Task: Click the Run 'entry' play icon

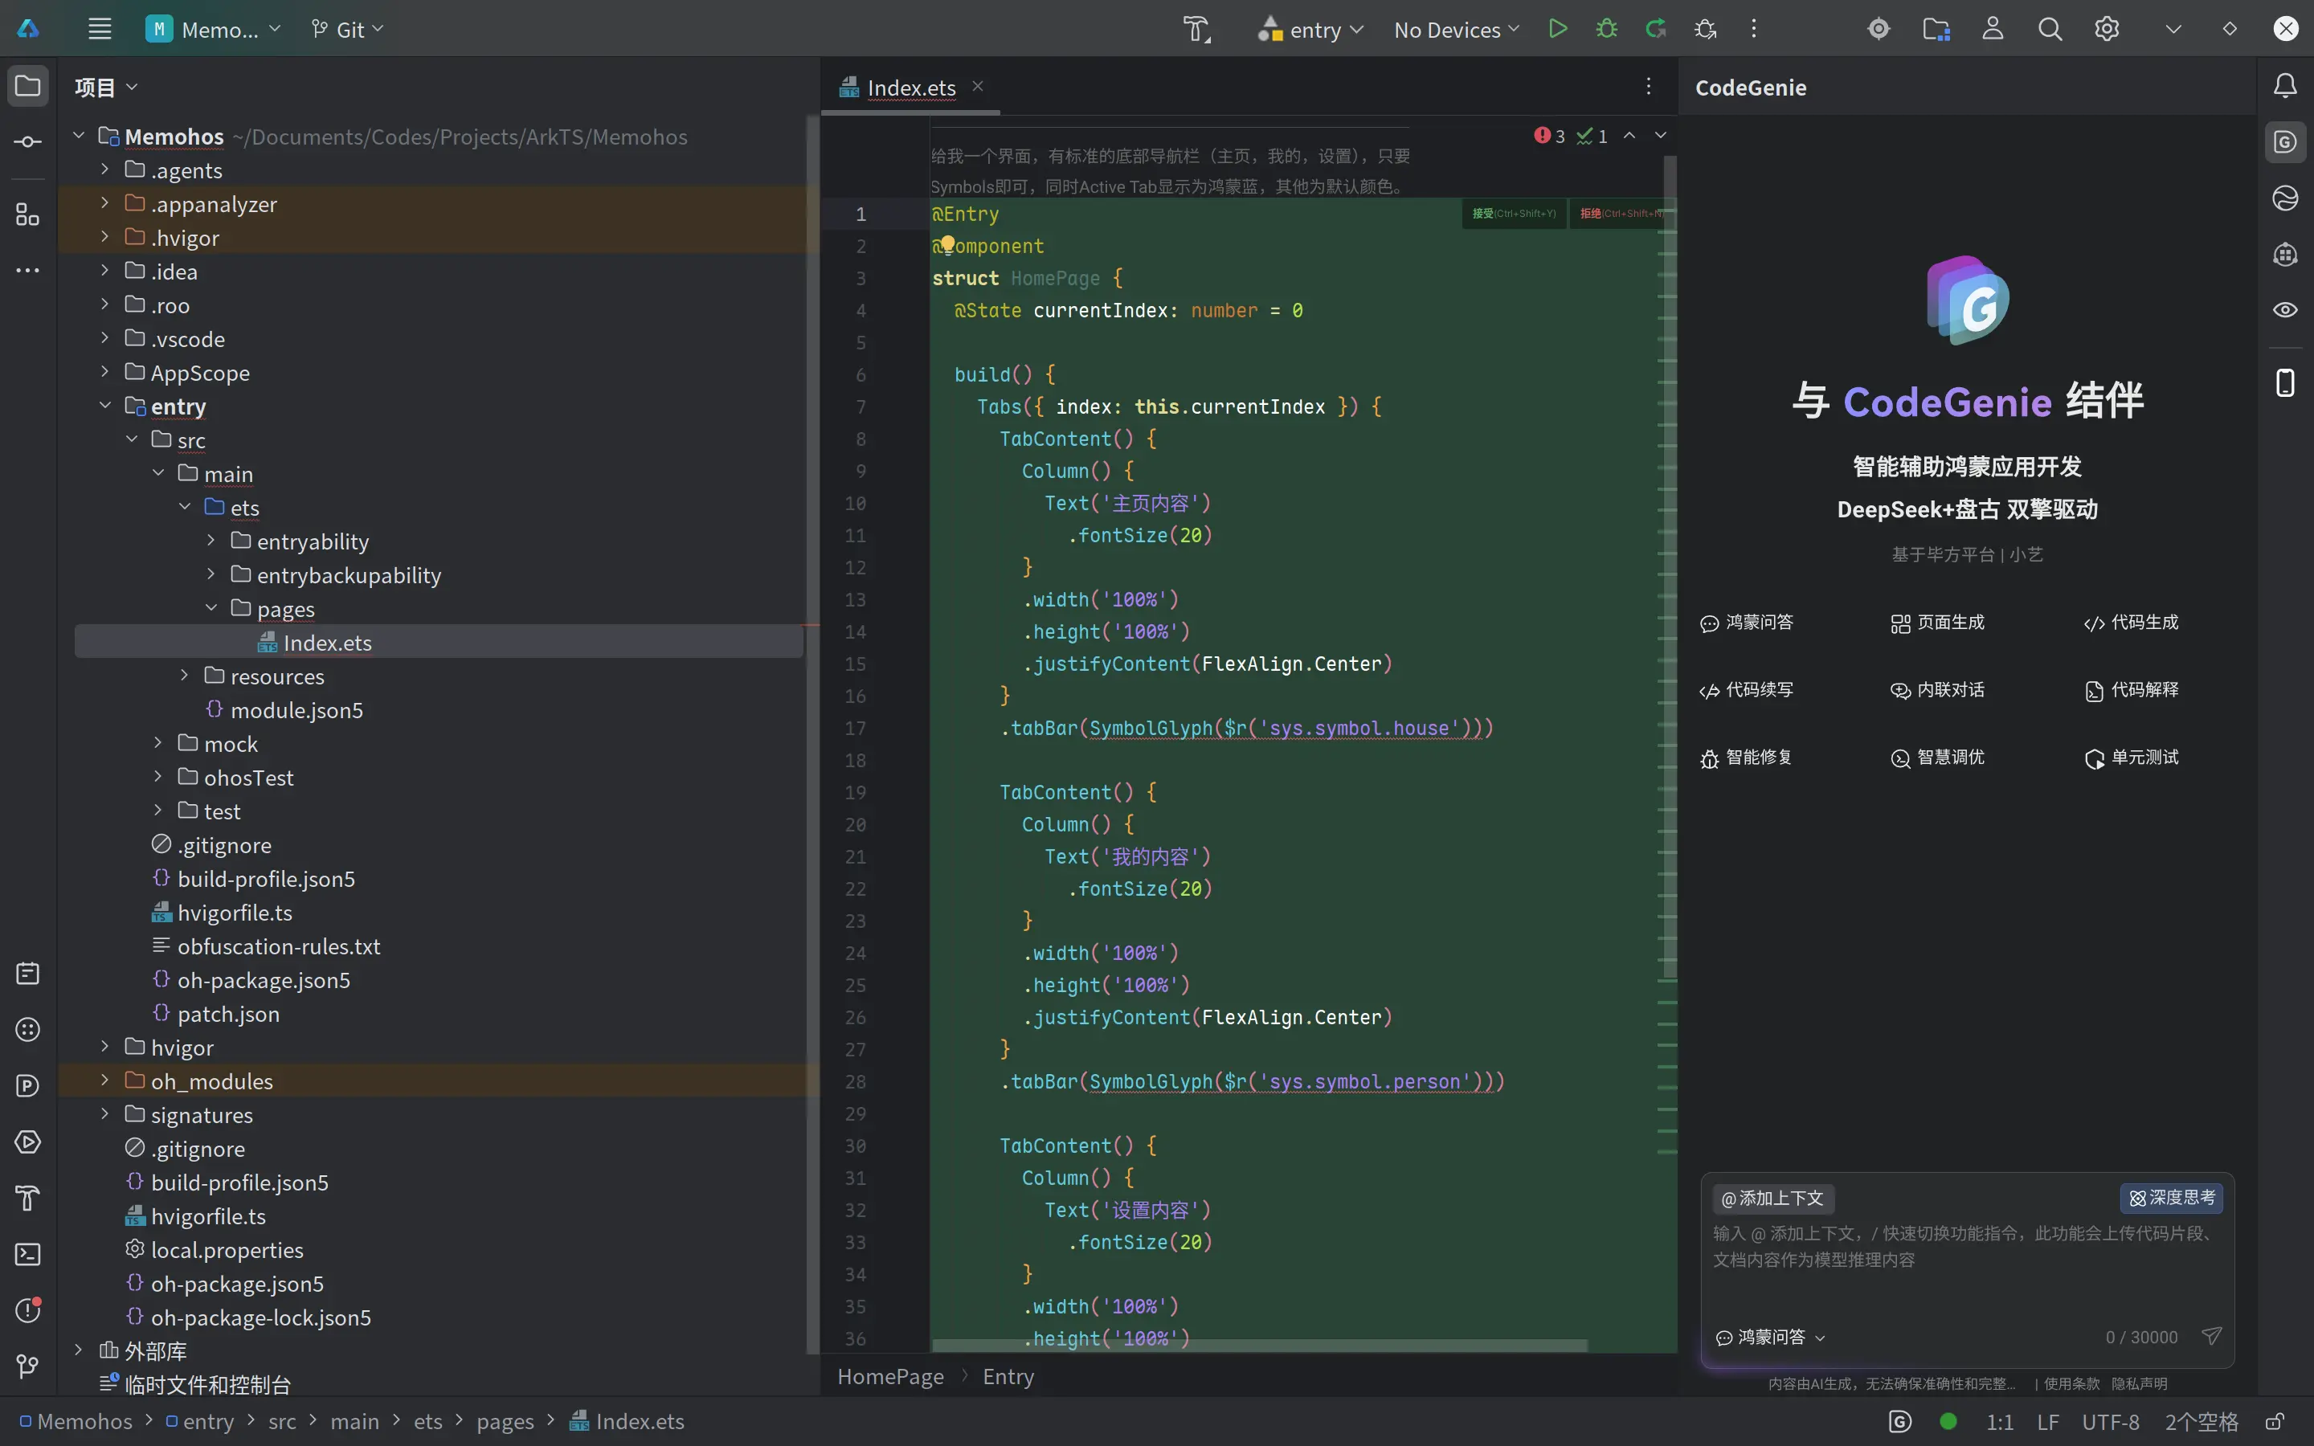Action: pos(1558,29)
